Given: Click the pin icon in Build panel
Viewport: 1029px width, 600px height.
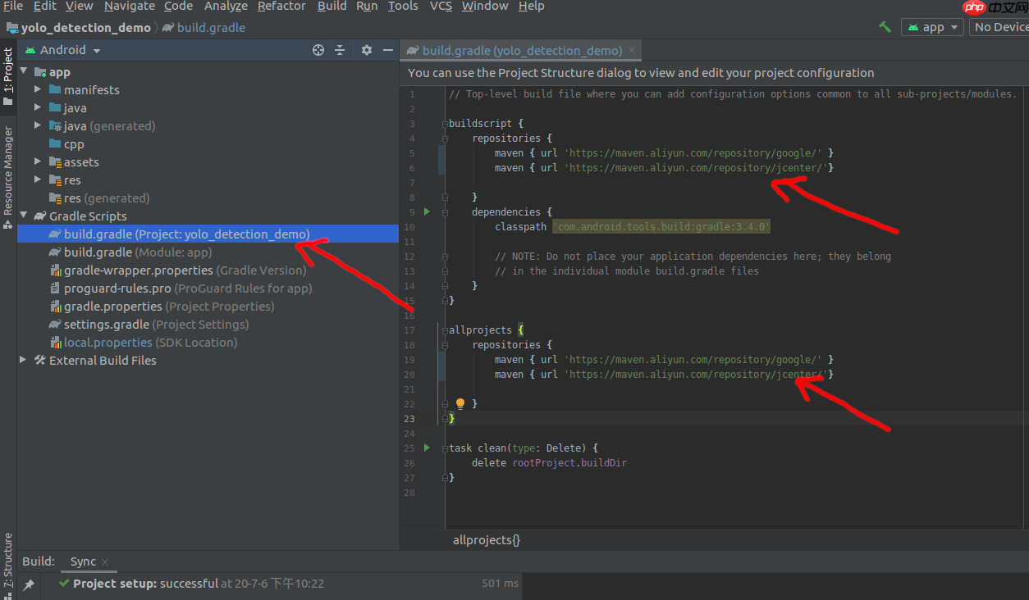Looking at the screenshot, I should coord(29,584).
